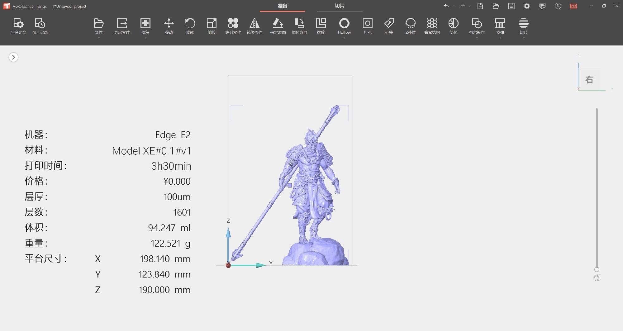Viewport: 623px width, 331px height.
Task: Switch to the 切片 slice tab
Action: (340, 6)
